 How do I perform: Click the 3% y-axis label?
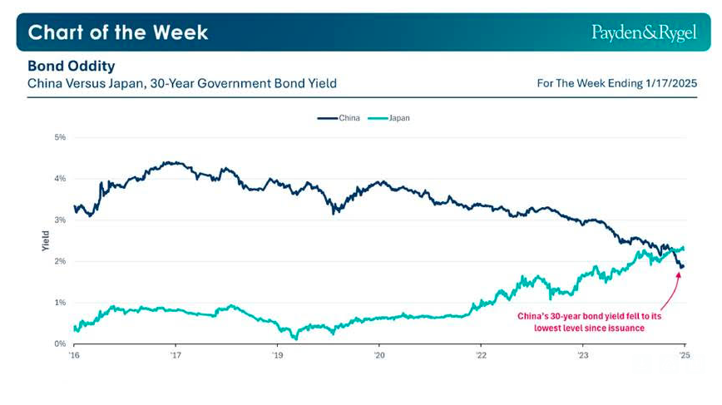[59, 220]
